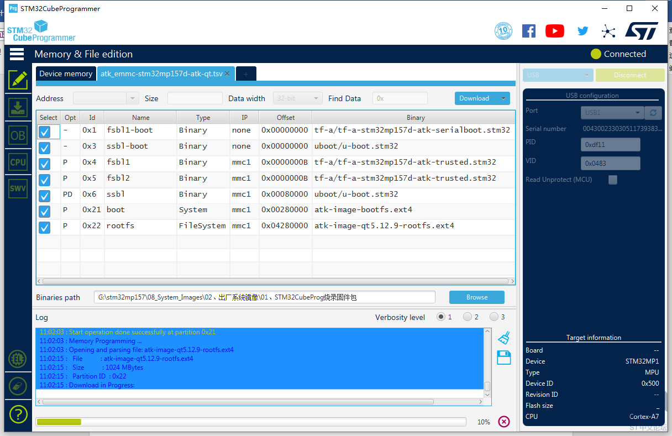
Task: Switch to the Device memory tab
Action: [x=66, y=73]
